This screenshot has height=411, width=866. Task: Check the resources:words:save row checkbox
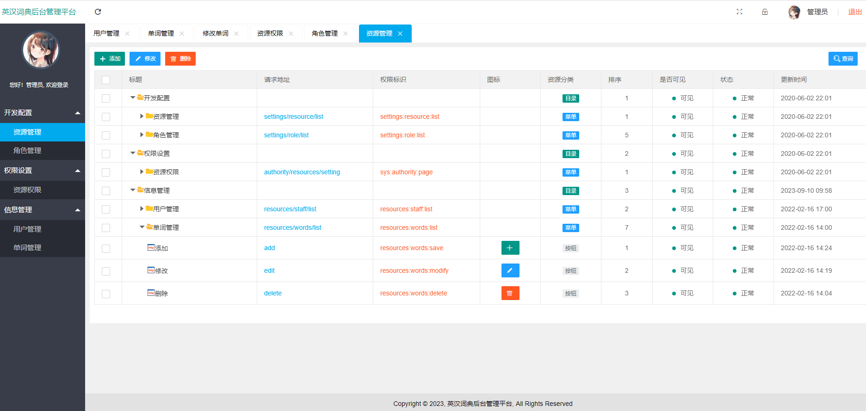point(106,249)
